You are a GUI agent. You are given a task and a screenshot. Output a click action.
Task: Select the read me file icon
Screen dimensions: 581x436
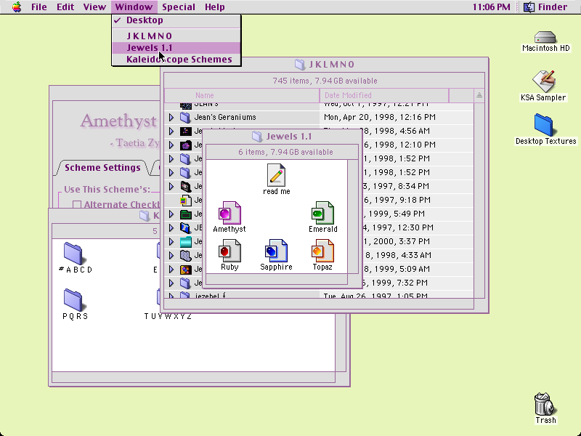point(276,175)
